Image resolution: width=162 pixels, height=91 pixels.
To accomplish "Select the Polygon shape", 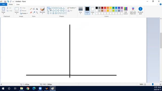I will click(x=61, y=8).
